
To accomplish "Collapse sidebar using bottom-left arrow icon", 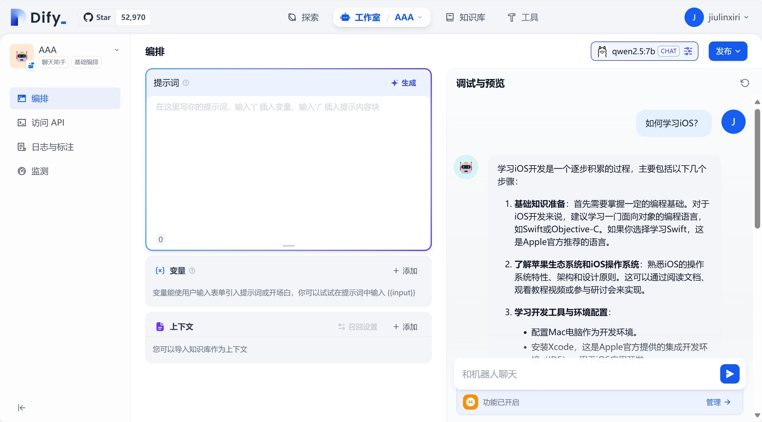I will 21,408.
